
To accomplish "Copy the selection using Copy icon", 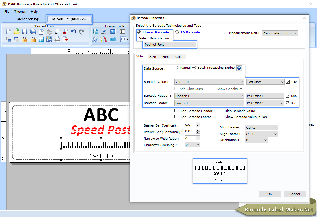I will pos(41,32).
